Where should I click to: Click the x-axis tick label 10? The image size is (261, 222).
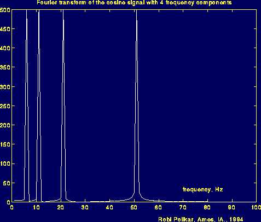click(36, 207)
